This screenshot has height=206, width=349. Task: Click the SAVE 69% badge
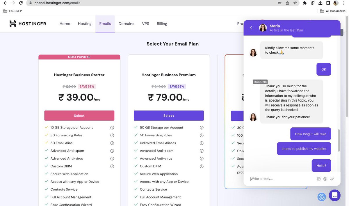pos(87,86)
